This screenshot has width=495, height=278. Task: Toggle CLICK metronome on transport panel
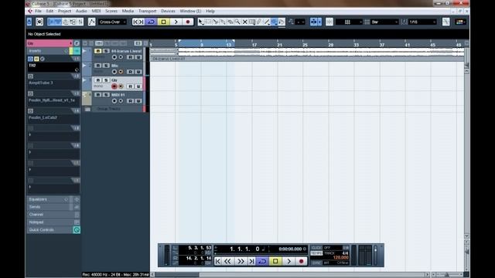(x=316, y=248)
